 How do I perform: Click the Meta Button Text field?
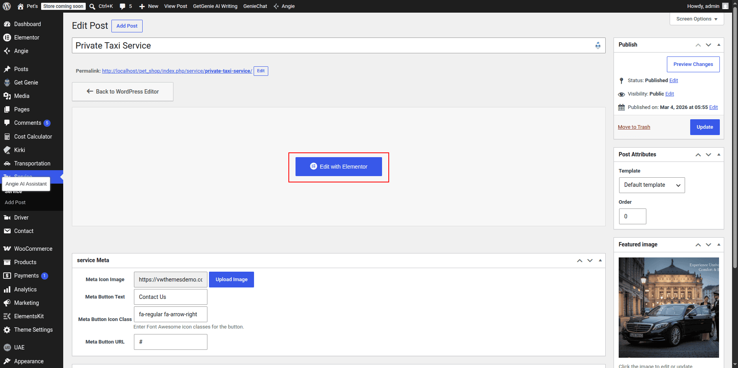point(171,297)
